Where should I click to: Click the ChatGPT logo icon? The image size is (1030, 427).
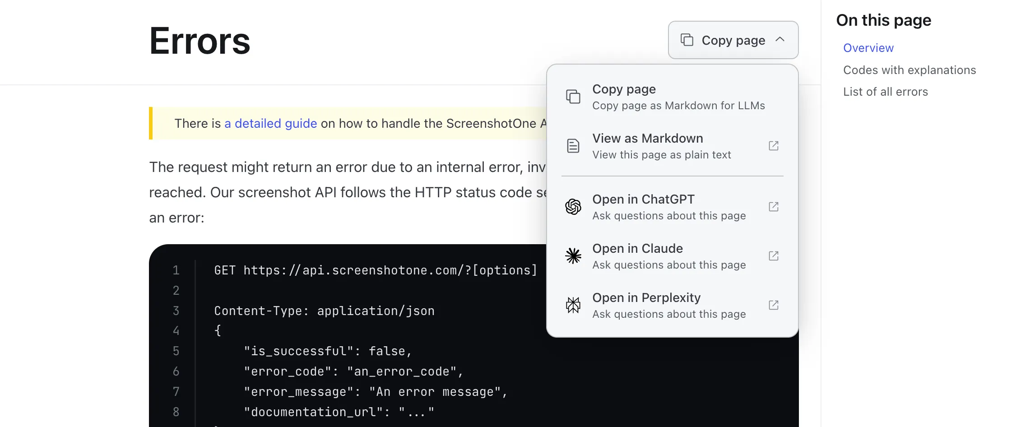pyautogui.click(x=573, y=207)
